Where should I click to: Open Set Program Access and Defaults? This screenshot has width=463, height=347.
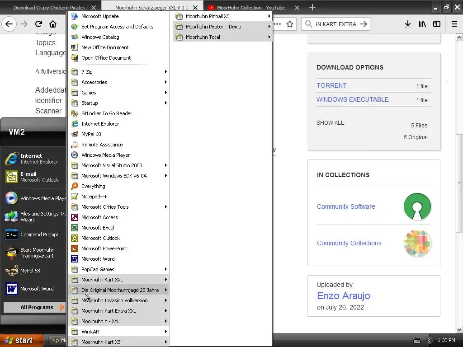[118, 27]
